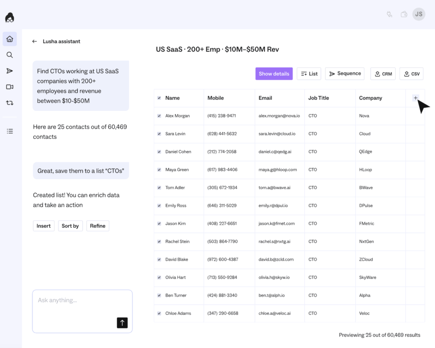
Task: Open the lists icon in the sidebar
Action: 10,131
